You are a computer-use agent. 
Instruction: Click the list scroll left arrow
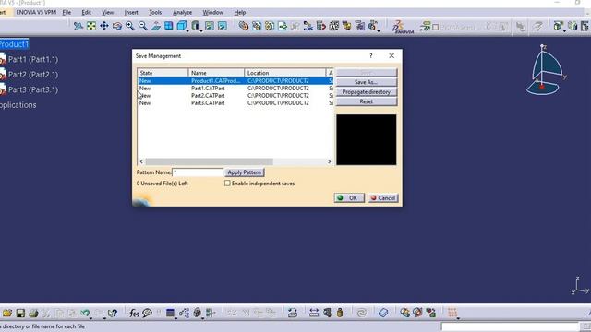tap(141, 161)
